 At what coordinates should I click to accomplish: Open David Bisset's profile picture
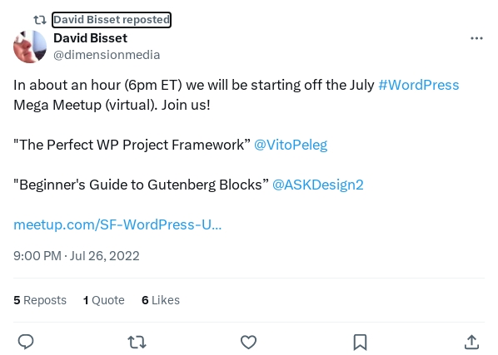click(x=30, y=47)
